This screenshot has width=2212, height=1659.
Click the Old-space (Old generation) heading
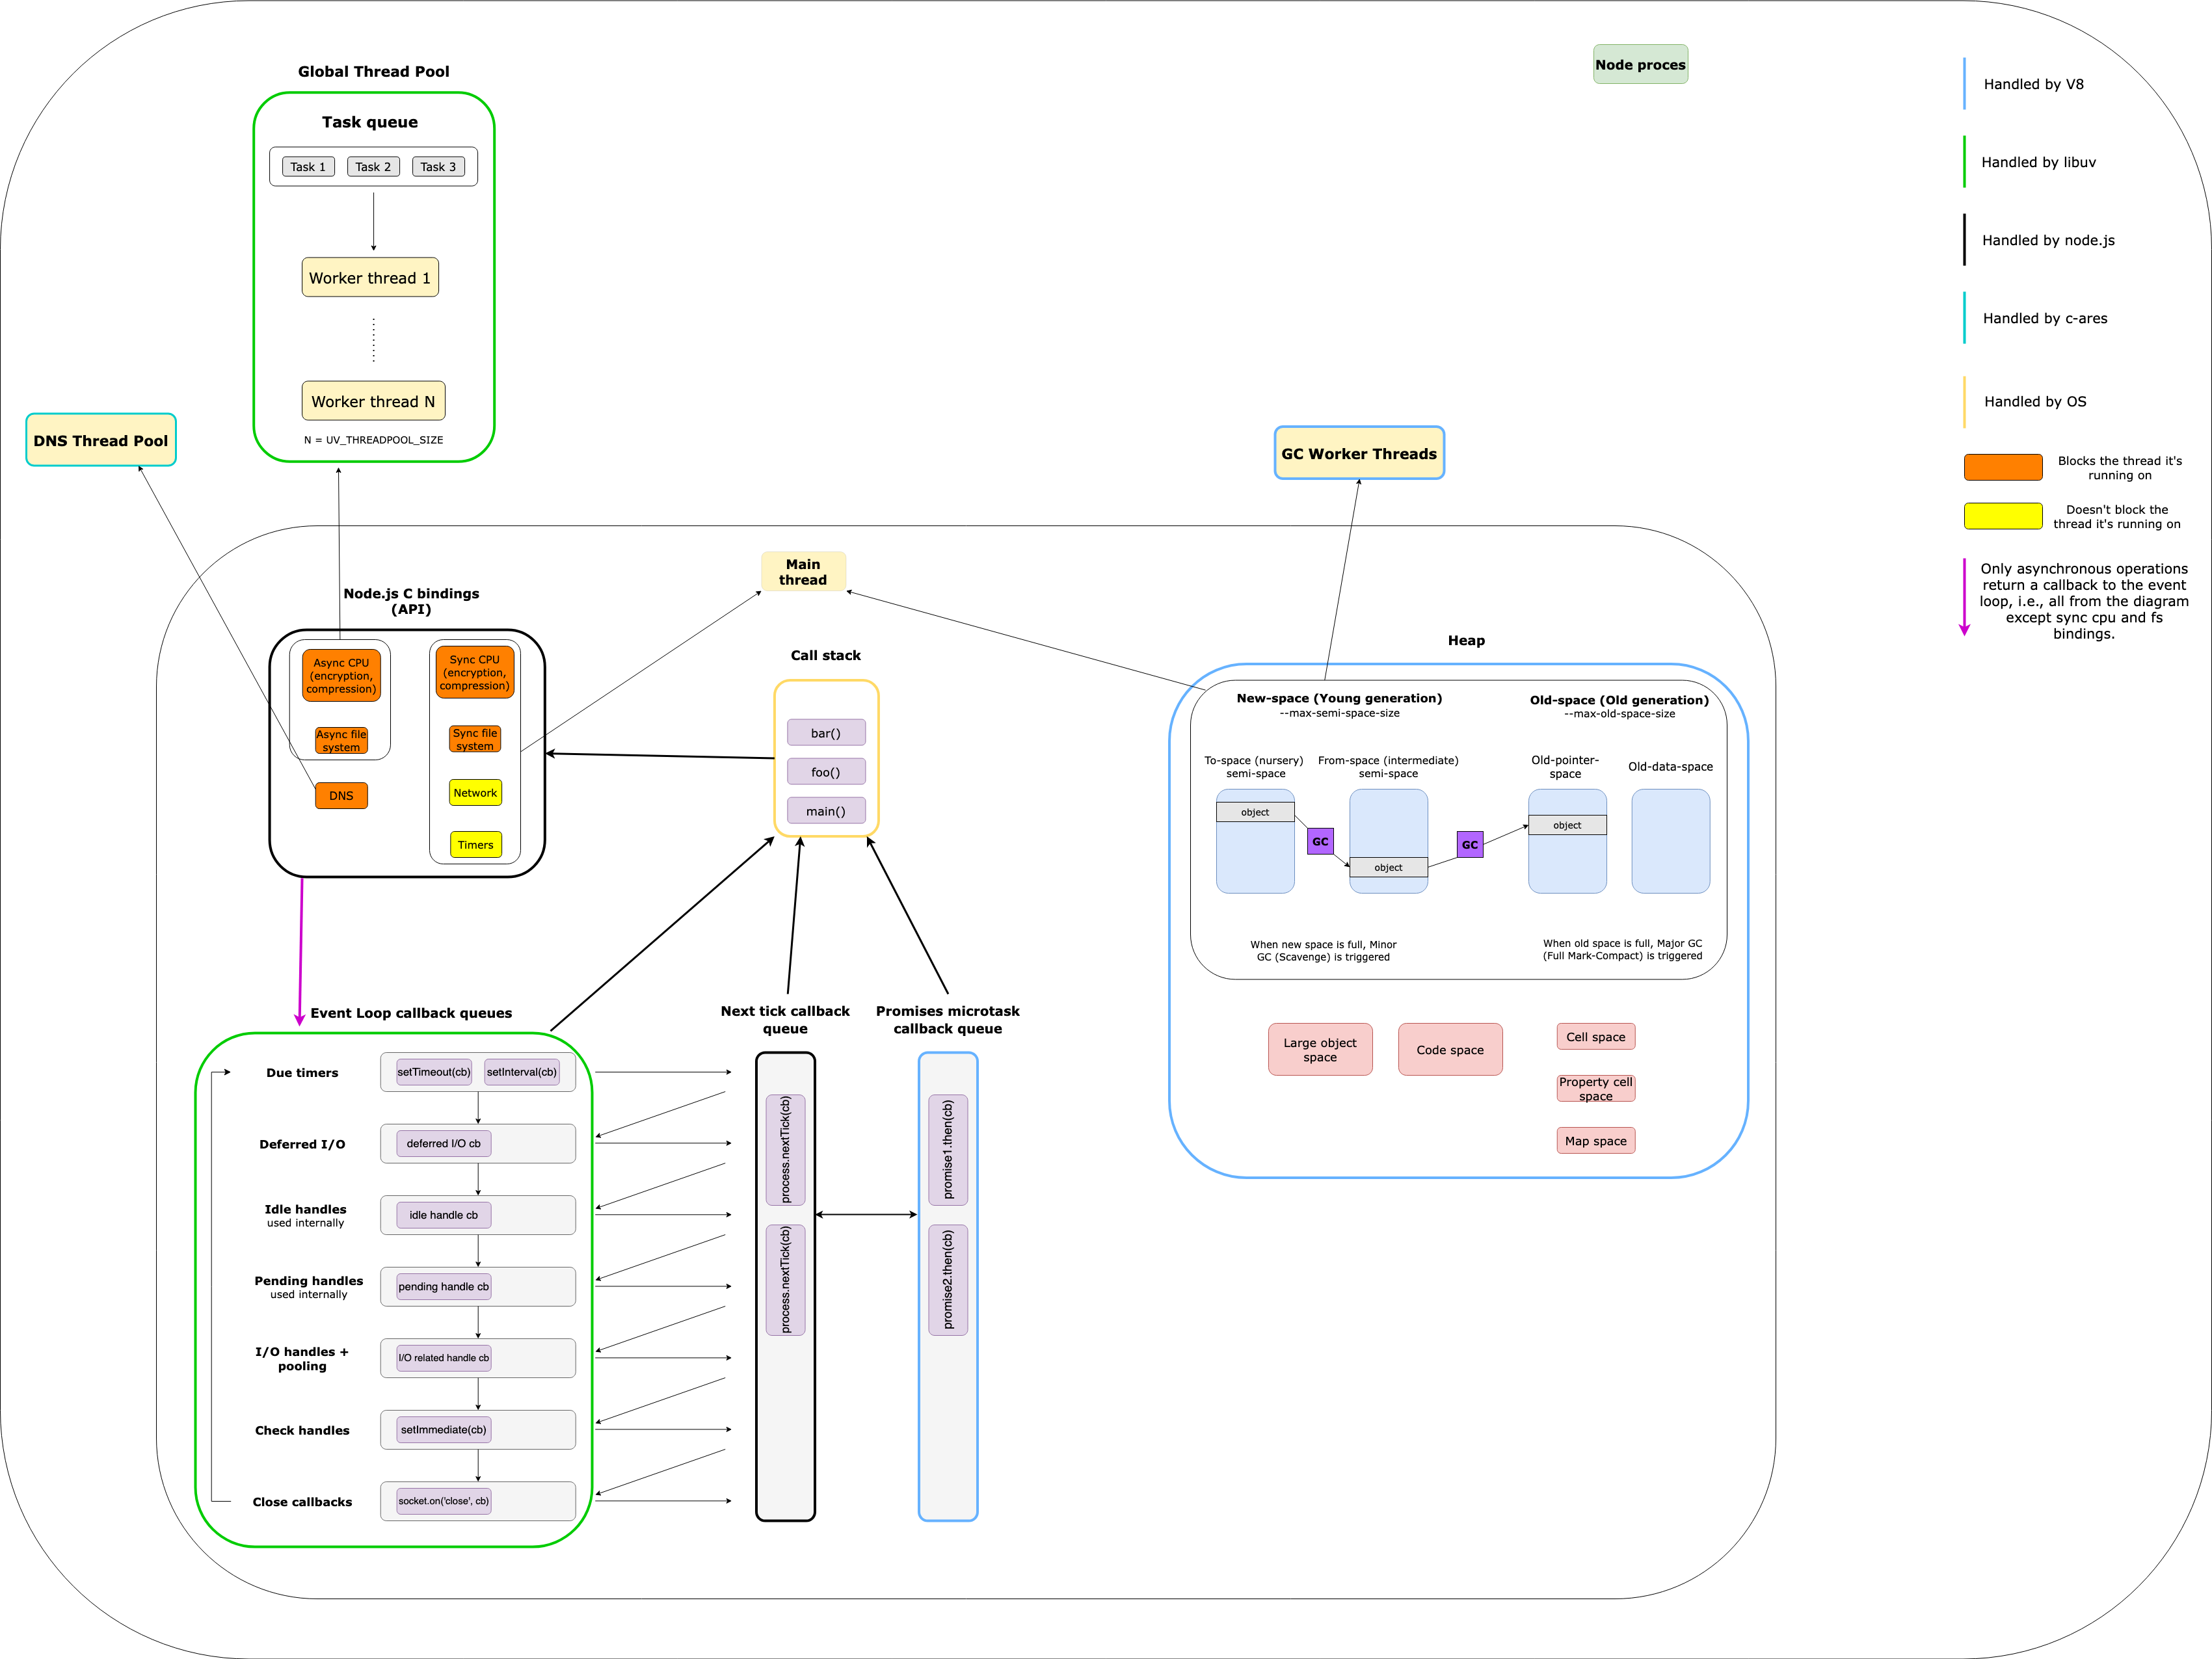click(x=1619, y=700)
